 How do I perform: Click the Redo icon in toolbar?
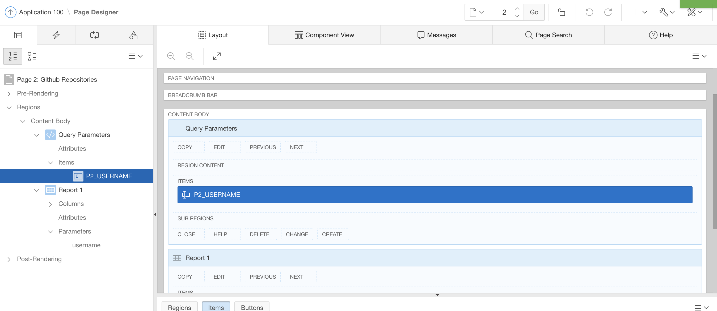[x=608, y=12]
